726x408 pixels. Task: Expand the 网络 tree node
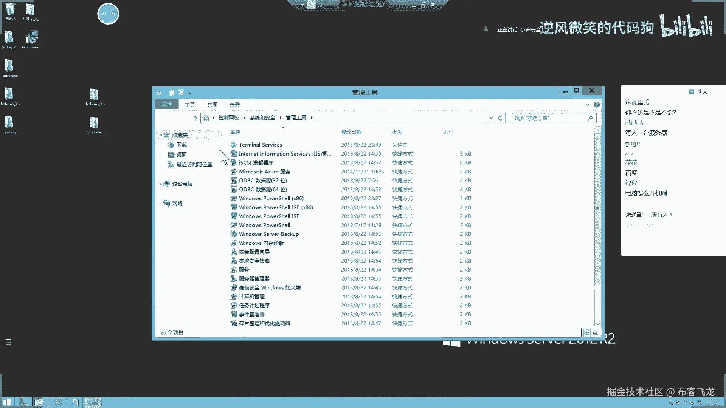pyautogui.click(x=160, y=204)
